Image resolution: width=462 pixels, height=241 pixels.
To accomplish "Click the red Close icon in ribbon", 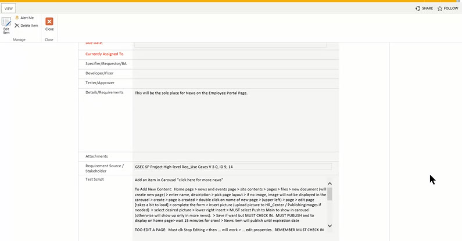I will [49, 21].
